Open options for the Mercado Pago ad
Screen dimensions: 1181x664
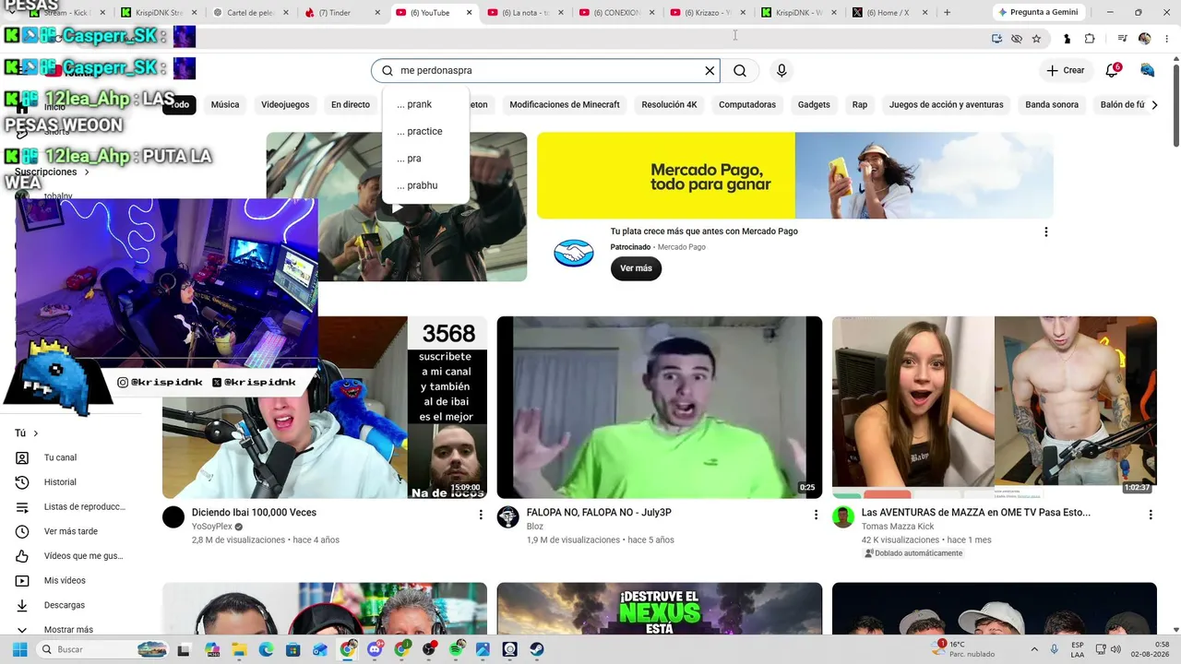tap(1045, 231)
